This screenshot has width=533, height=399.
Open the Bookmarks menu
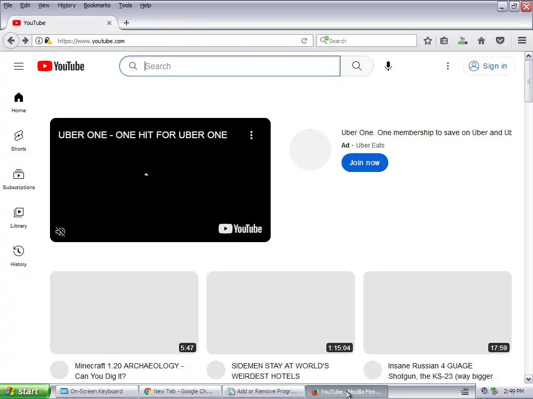point(97,5)
